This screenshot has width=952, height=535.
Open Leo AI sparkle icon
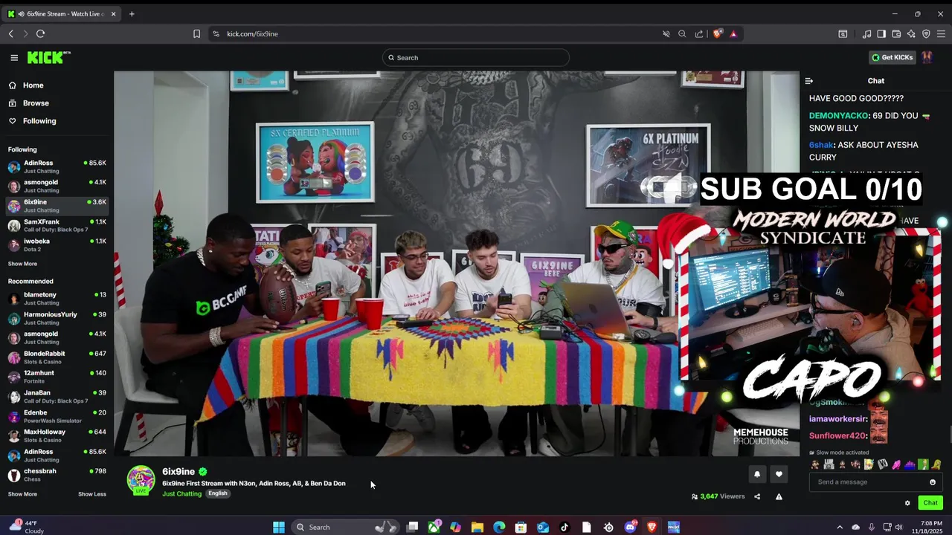pyautogui.click(x=911, y=33)
